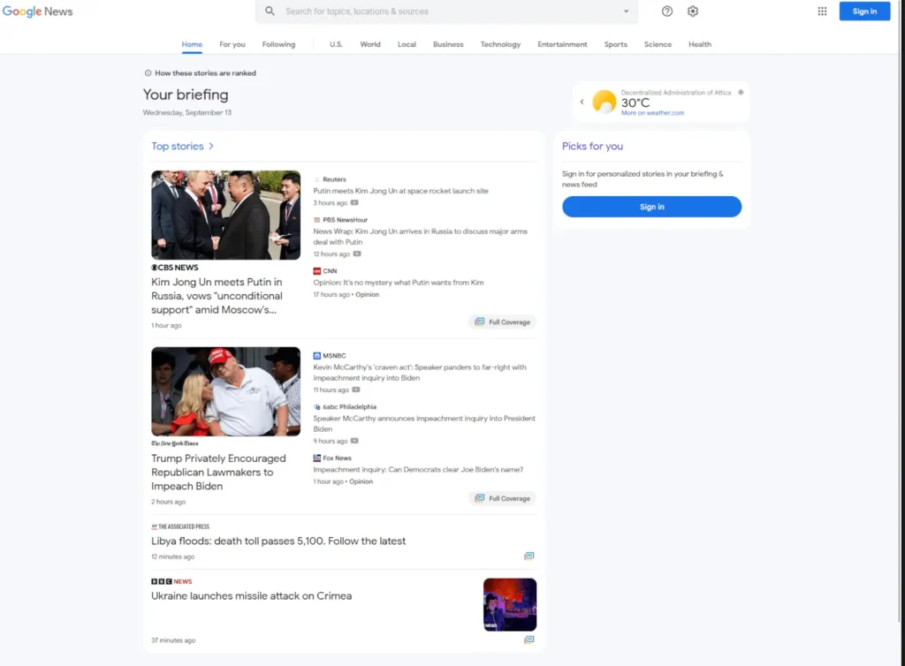
Task: Open More on weather.com link
Action: tap(652, 113)
